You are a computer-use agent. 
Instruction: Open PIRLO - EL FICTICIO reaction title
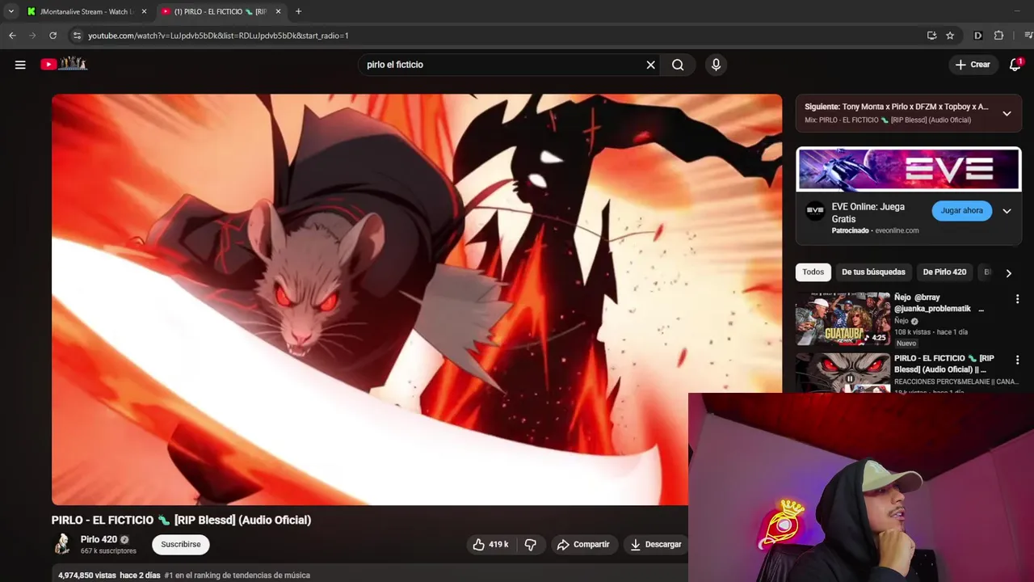point(944,364)
